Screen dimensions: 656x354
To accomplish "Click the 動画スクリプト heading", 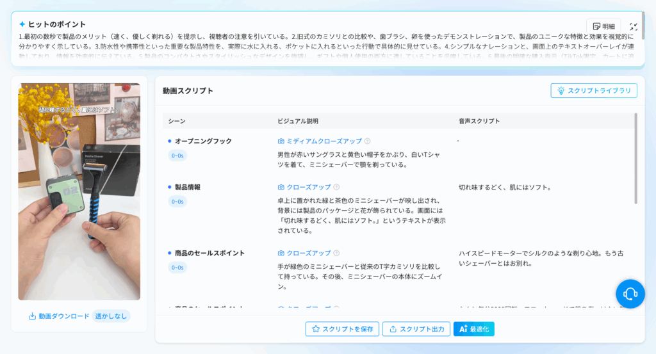I will (x=188, y=91).
